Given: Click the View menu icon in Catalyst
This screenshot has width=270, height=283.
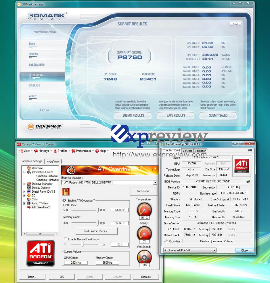Looking at the screenshot, I should (21, 151).
